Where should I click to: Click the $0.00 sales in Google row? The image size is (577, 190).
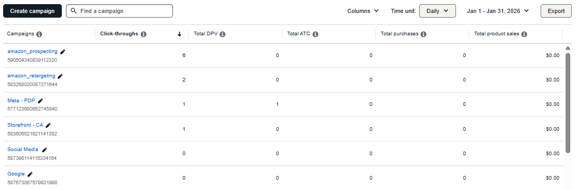[x=553, y=178]
